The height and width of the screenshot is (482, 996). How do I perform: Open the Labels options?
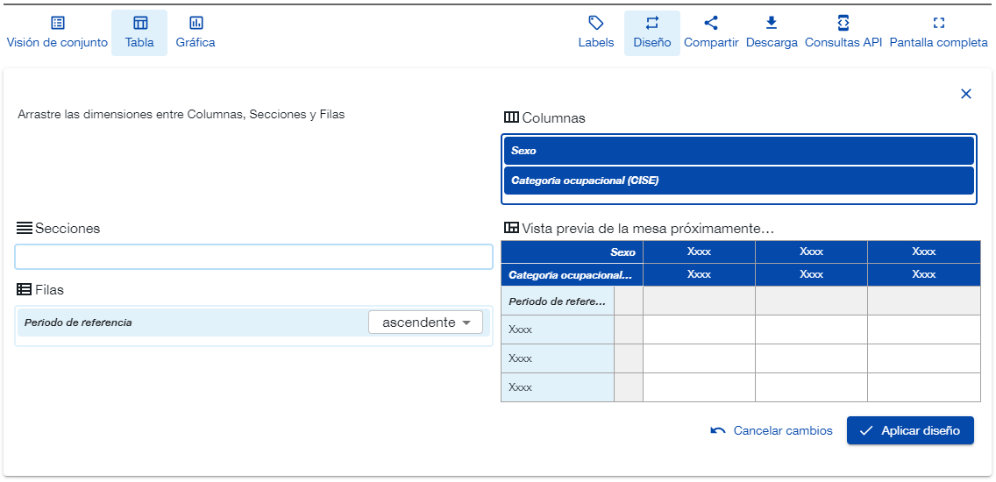[596, 33]
